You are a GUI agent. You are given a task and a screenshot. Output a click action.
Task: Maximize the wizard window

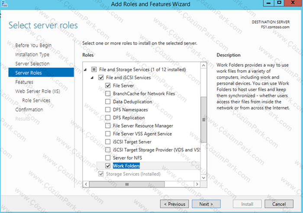pos(279,3)
